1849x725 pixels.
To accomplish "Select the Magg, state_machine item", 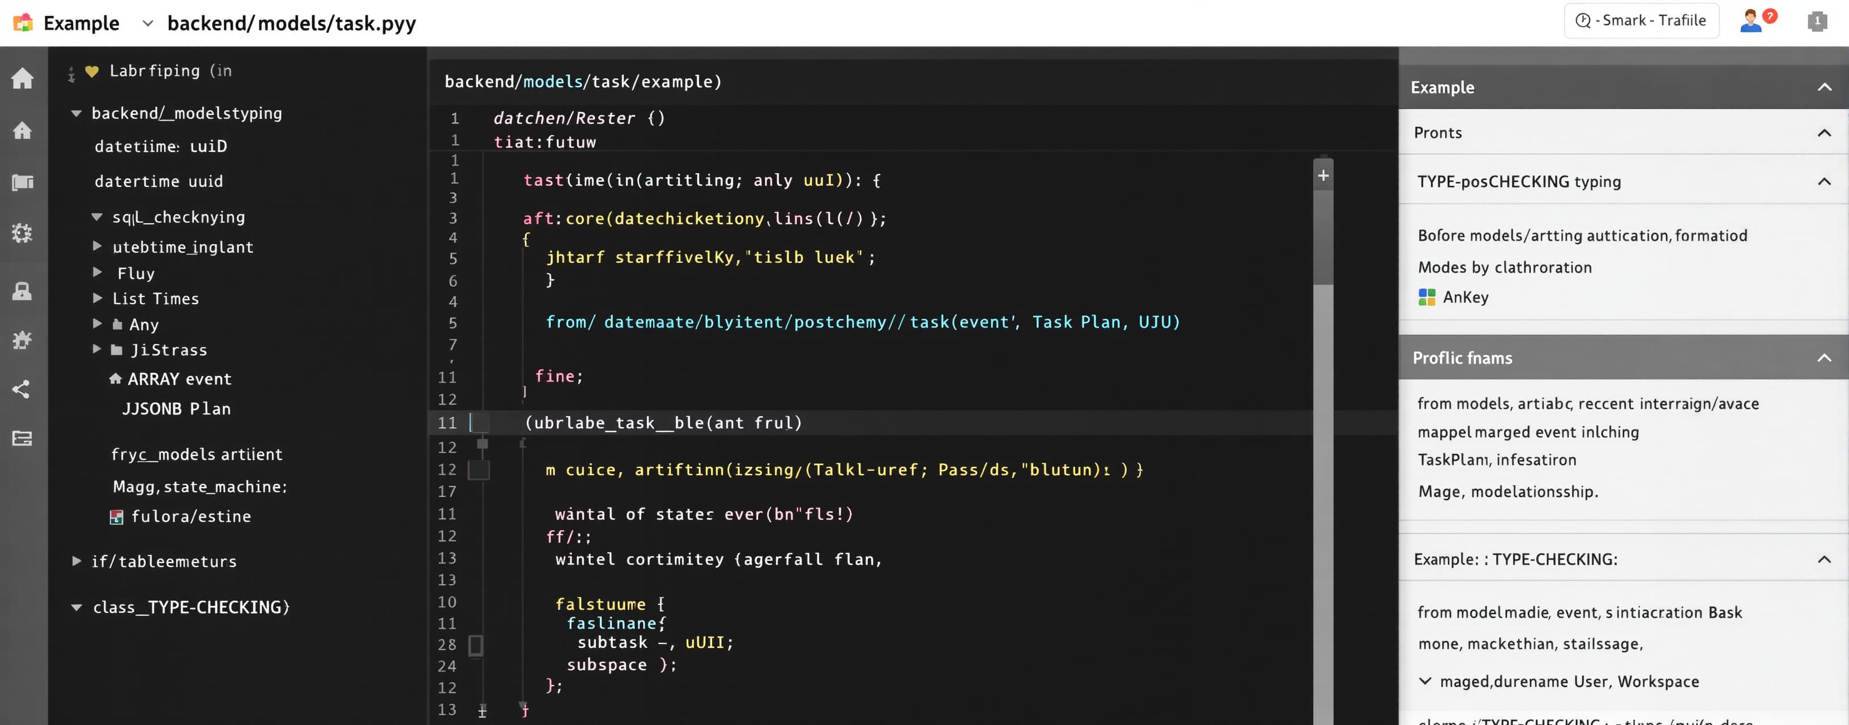I will [x=199, y=487].
